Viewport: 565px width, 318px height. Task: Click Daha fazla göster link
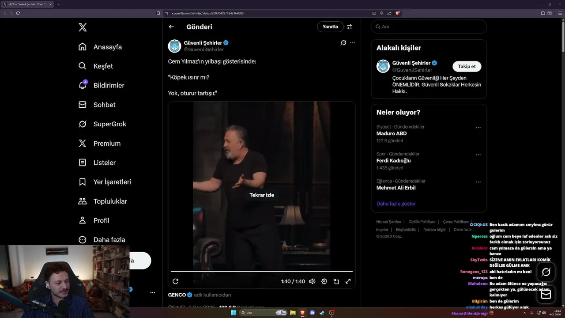(396, 204)
